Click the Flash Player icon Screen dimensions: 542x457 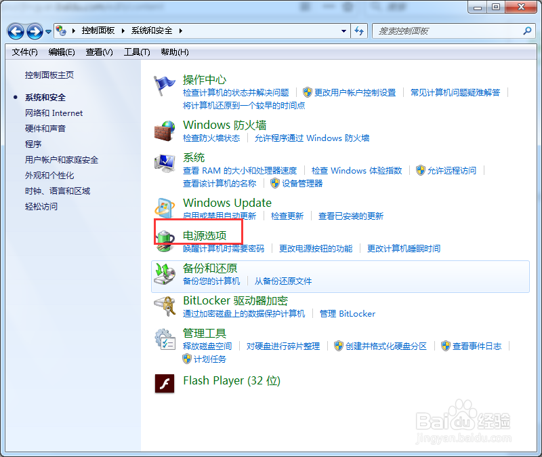tap(165, 384)
